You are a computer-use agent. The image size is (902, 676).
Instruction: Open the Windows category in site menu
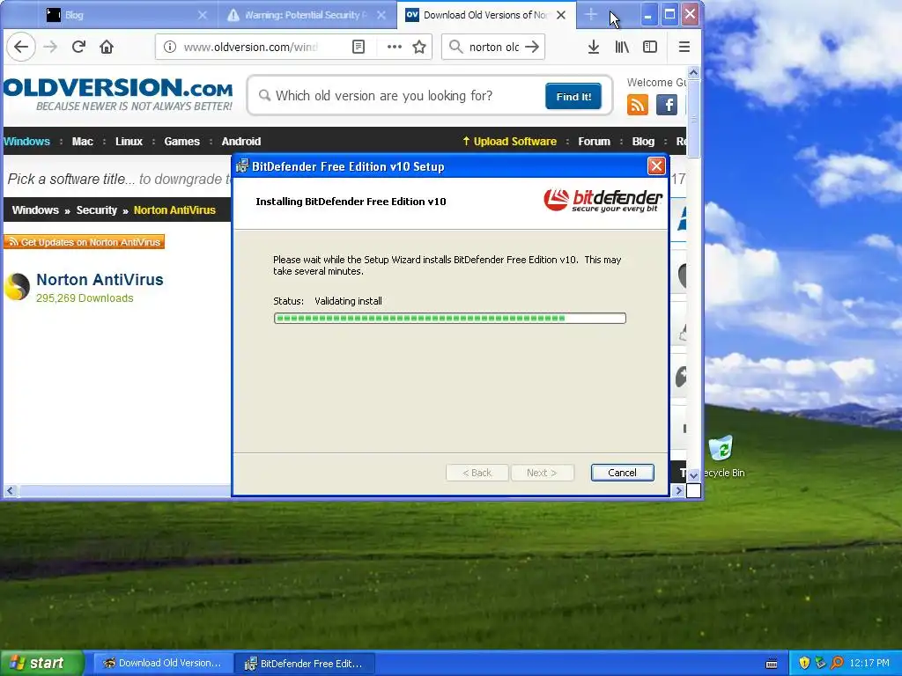pyautogui.click(x=26, y=142)
